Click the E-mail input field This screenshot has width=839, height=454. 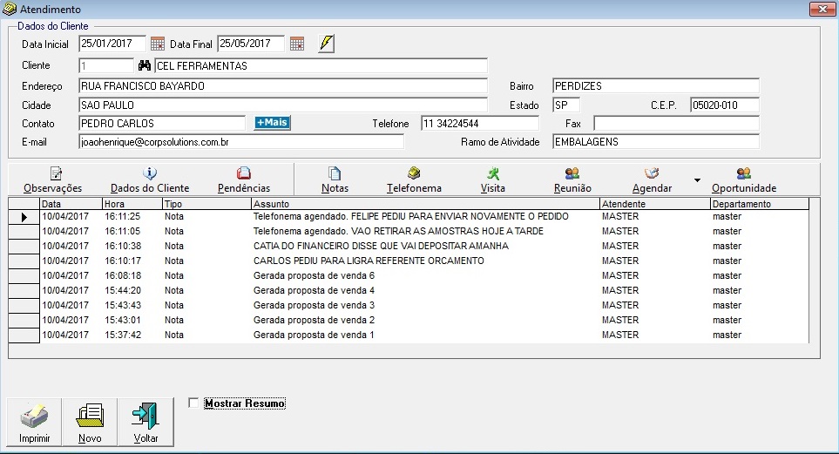[x=241, y=141]
